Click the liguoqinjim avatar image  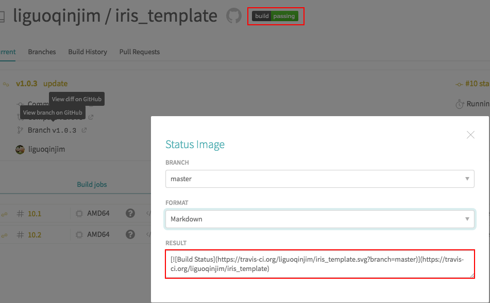(20, 150)
